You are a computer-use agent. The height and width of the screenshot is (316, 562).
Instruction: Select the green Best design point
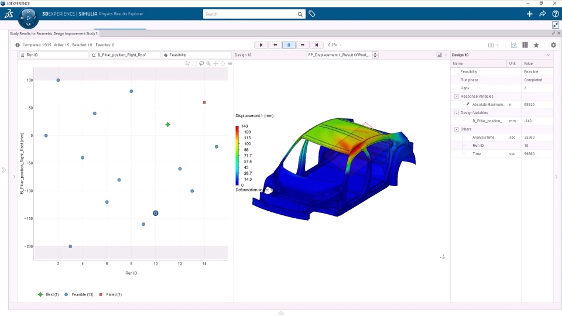(168, 125)
